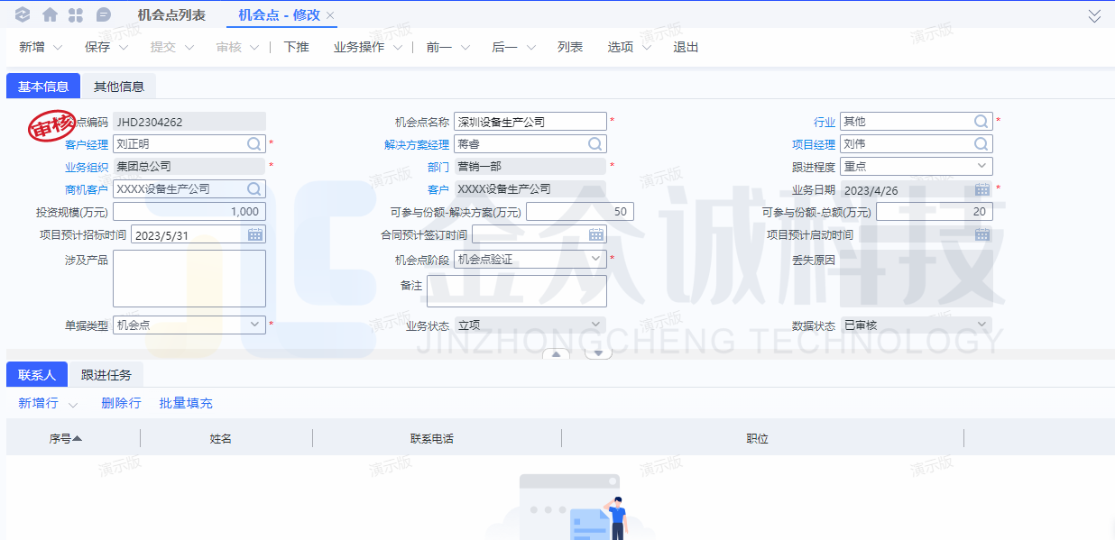Click the 可参与份额-解决方案 input field
Viewport: 1115px width, 540px height.
pos(580,212)
